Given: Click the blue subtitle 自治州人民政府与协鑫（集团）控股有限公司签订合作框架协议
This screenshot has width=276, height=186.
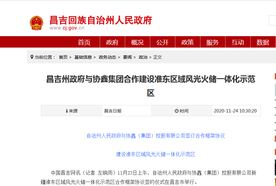Looking at the screenshot, I should [156, 136].
